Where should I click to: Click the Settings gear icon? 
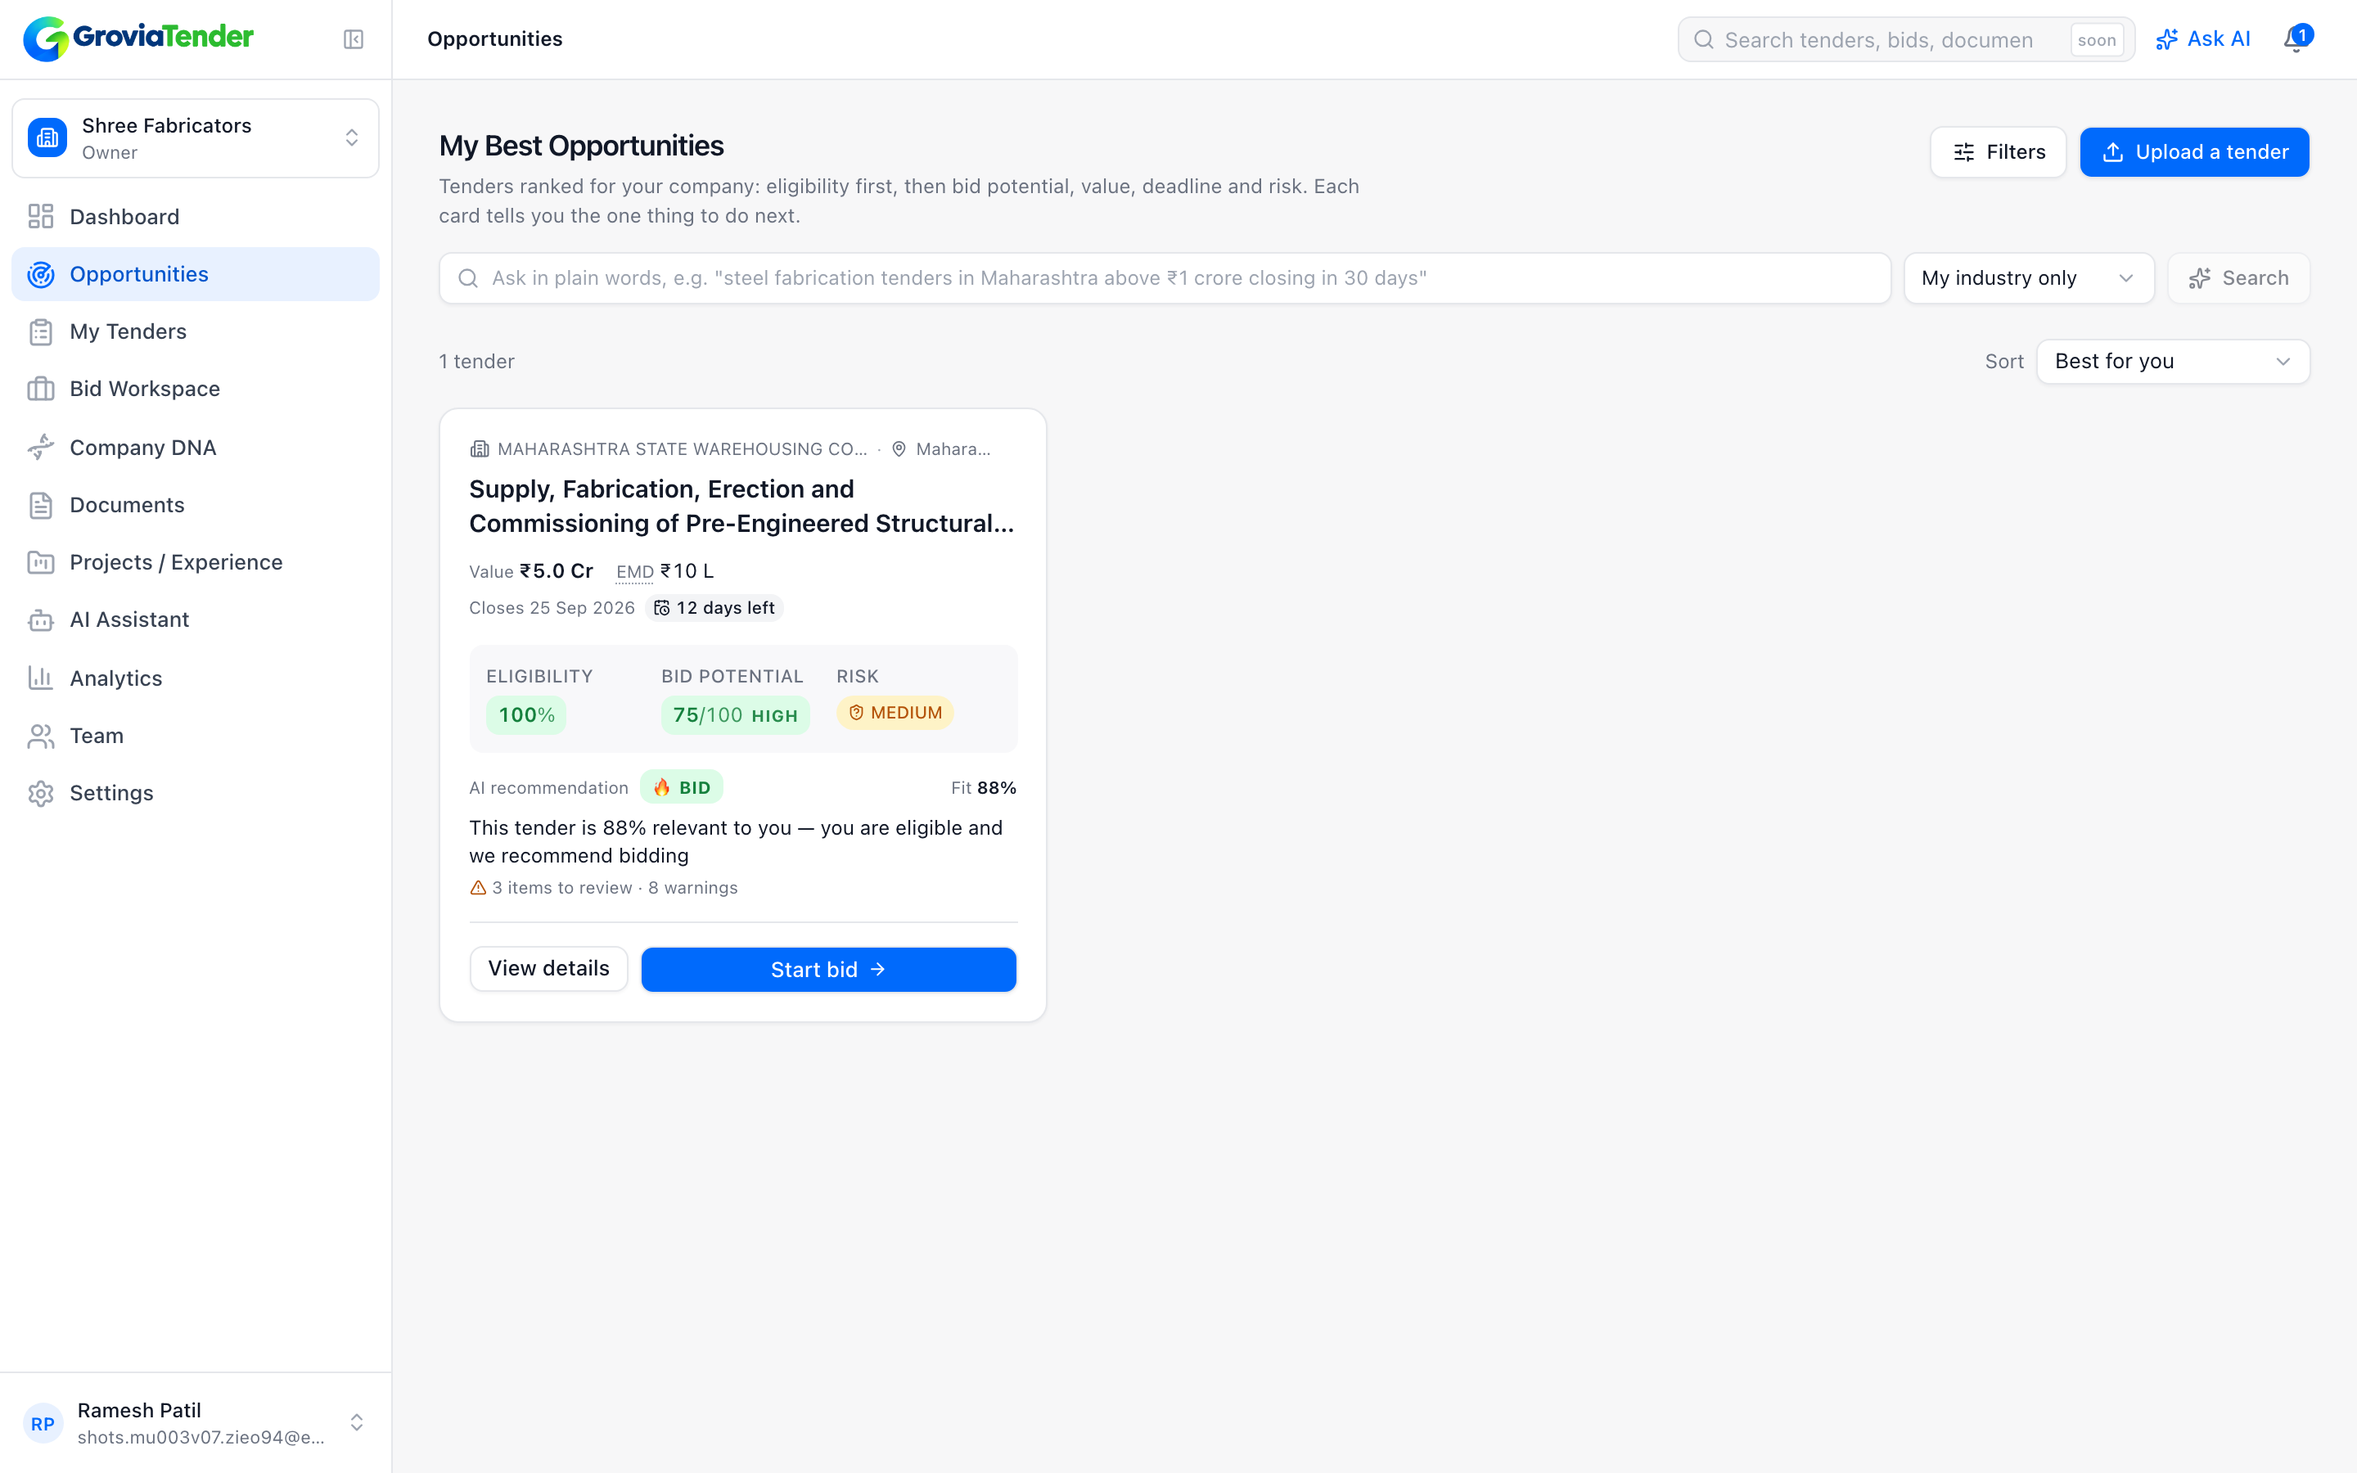coord(41,793)
